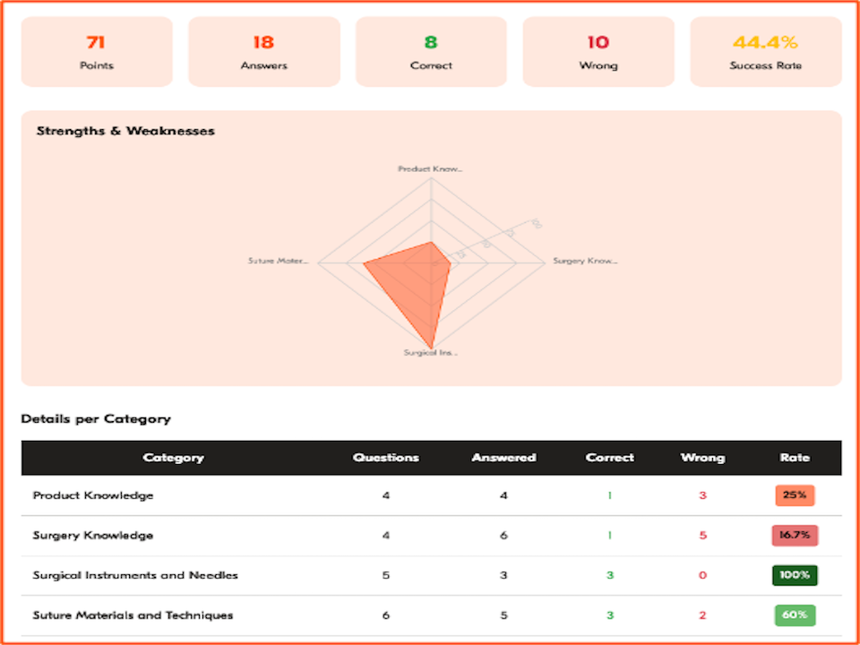Viewport: 860px width, 645px height.
Task: Click the 16.7% rate badge
Action: pos(795,536)
